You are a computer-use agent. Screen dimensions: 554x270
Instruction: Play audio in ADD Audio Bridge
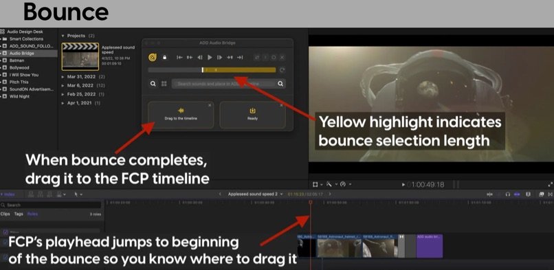click(x=210, y=57)
